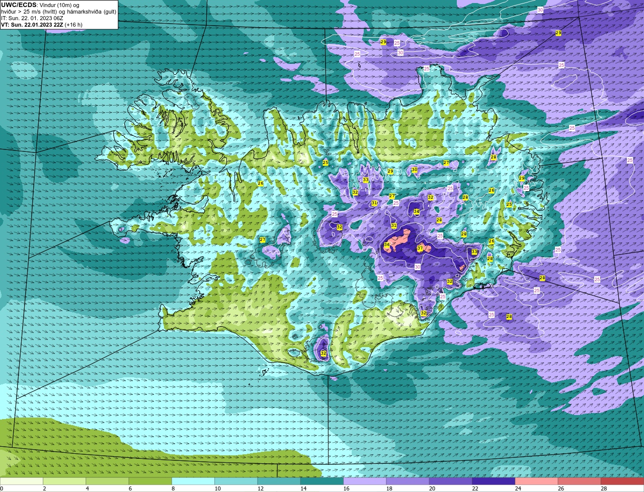Select the legend swatch between 2 and 4

click(x=64, y=481)
